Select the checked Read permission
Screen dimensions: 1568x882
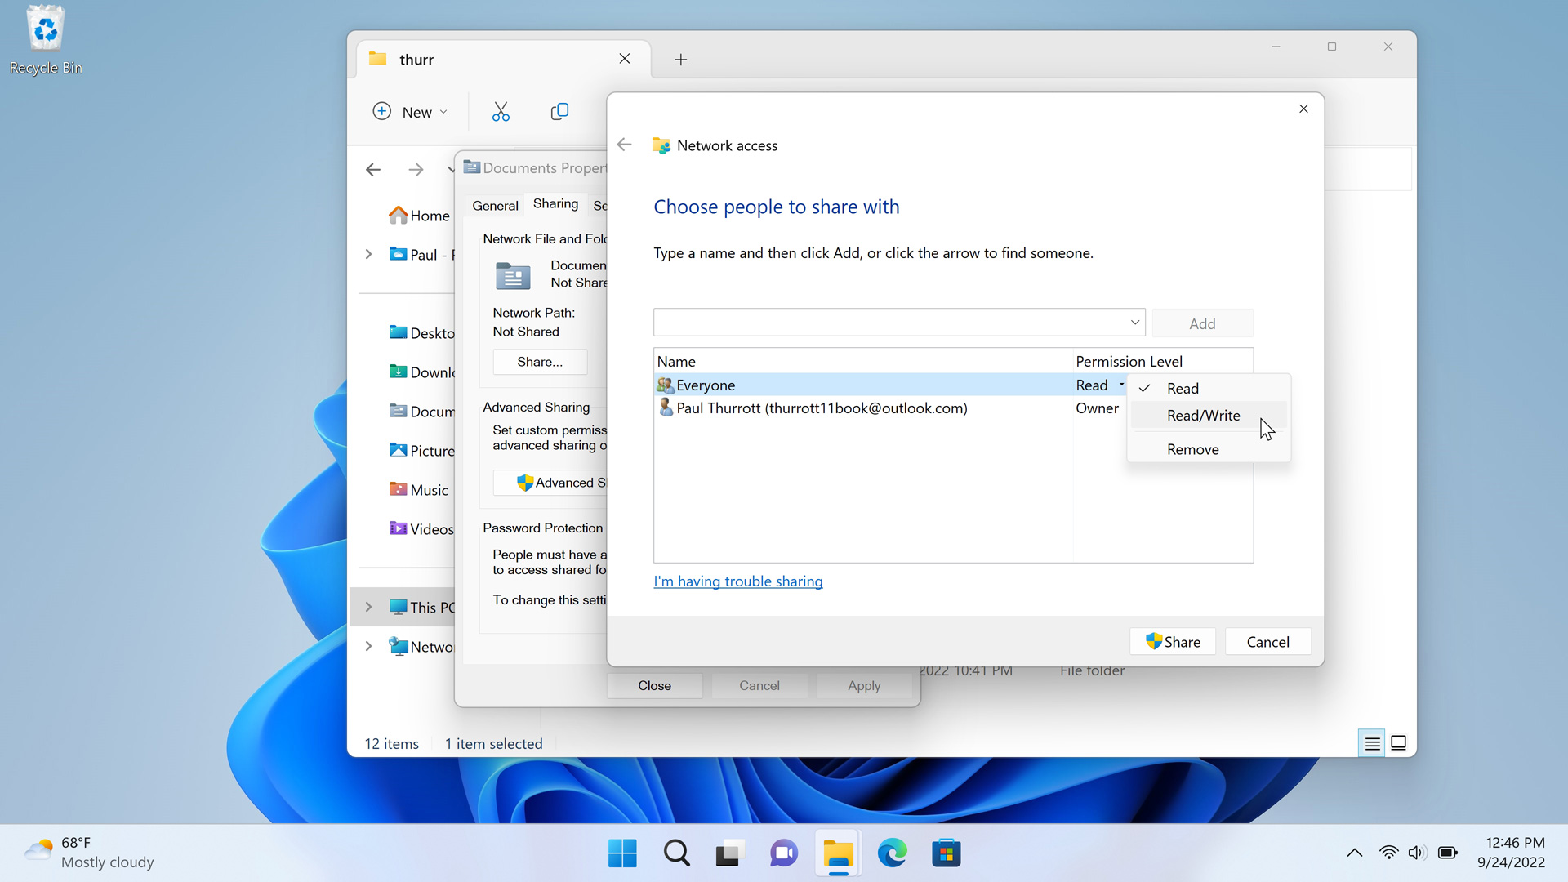click(x=1183, y=389)
